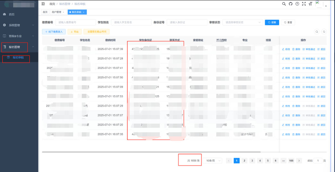Click 删除 in the 15:07:39 row
Viewport: 335px width, 172px height.
(x=296, y=49)
